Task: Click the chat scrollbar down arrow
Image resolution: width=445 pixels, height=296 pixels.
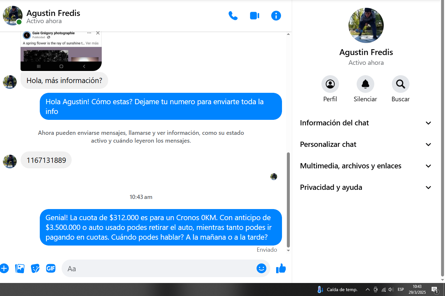Action: click(x=288, y=250)
